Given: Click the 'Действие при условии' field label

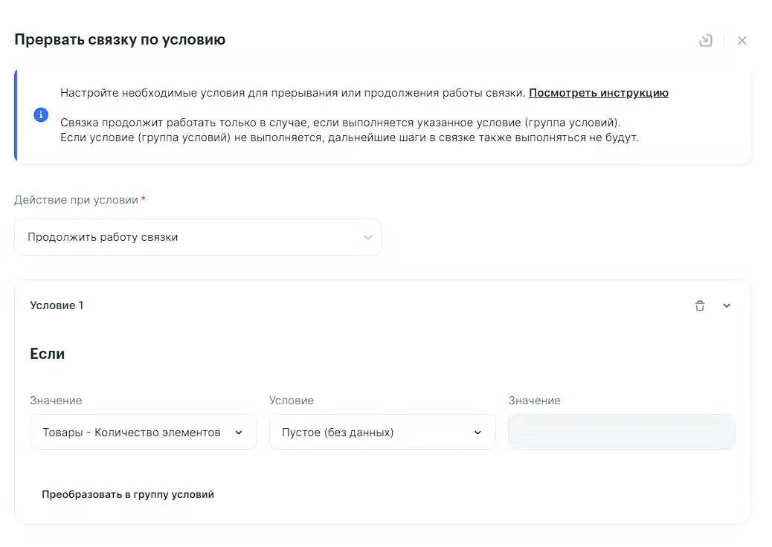Looking at the screenshot, I should (x=76, y=200).
